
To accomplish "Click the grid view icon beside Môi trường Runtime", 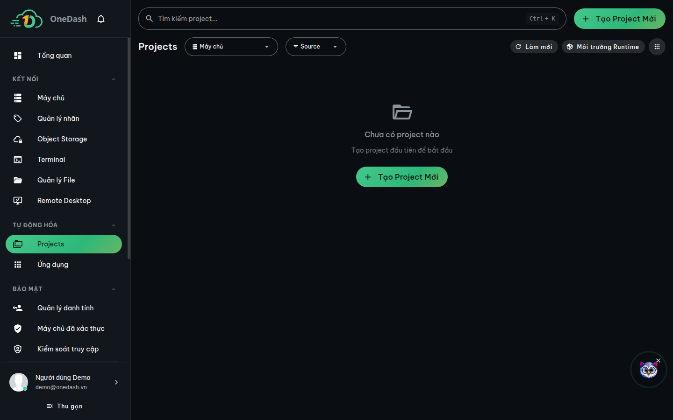I will pos(657,47).
